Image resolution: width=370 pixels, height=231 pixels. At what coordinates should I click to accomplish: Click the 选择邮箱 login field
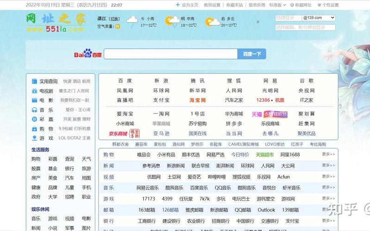305,27
